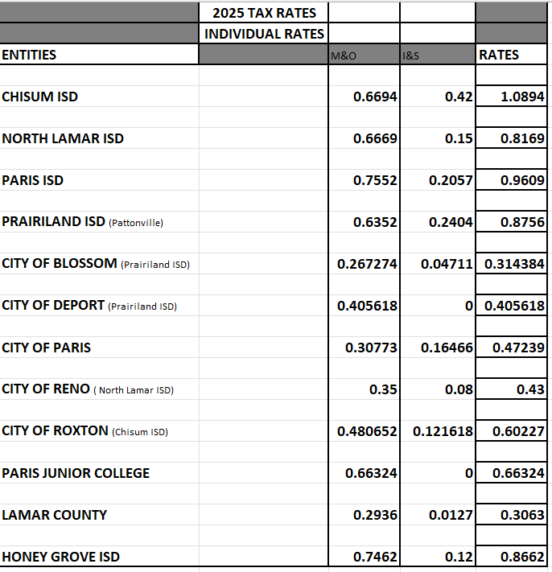Select the "INDIVIDUAL RATES" header cell
This screenshot has width=552, height=572.
(x=264, y=34)
